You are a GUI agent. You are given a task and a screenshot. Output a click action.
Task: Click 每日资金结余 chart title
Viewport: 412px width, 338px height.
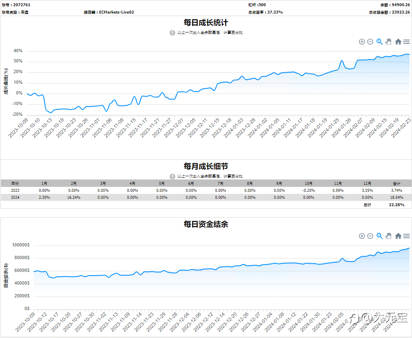pos(206,224)
